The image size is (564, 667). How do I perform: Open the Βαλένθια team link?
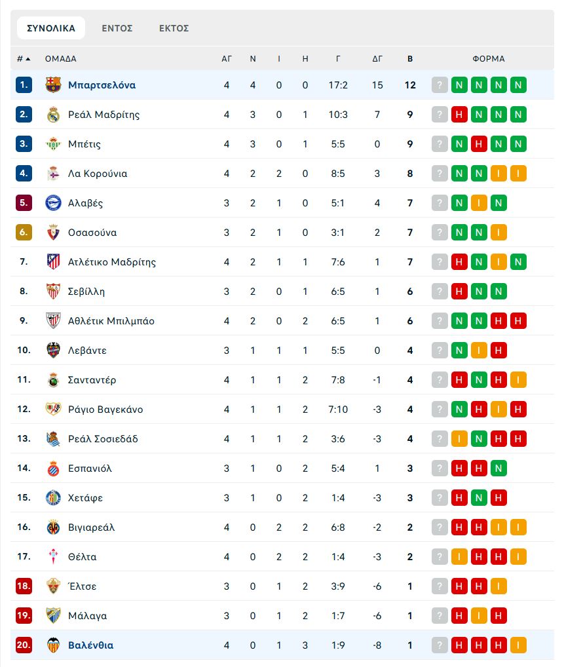(x=90, y=645)
